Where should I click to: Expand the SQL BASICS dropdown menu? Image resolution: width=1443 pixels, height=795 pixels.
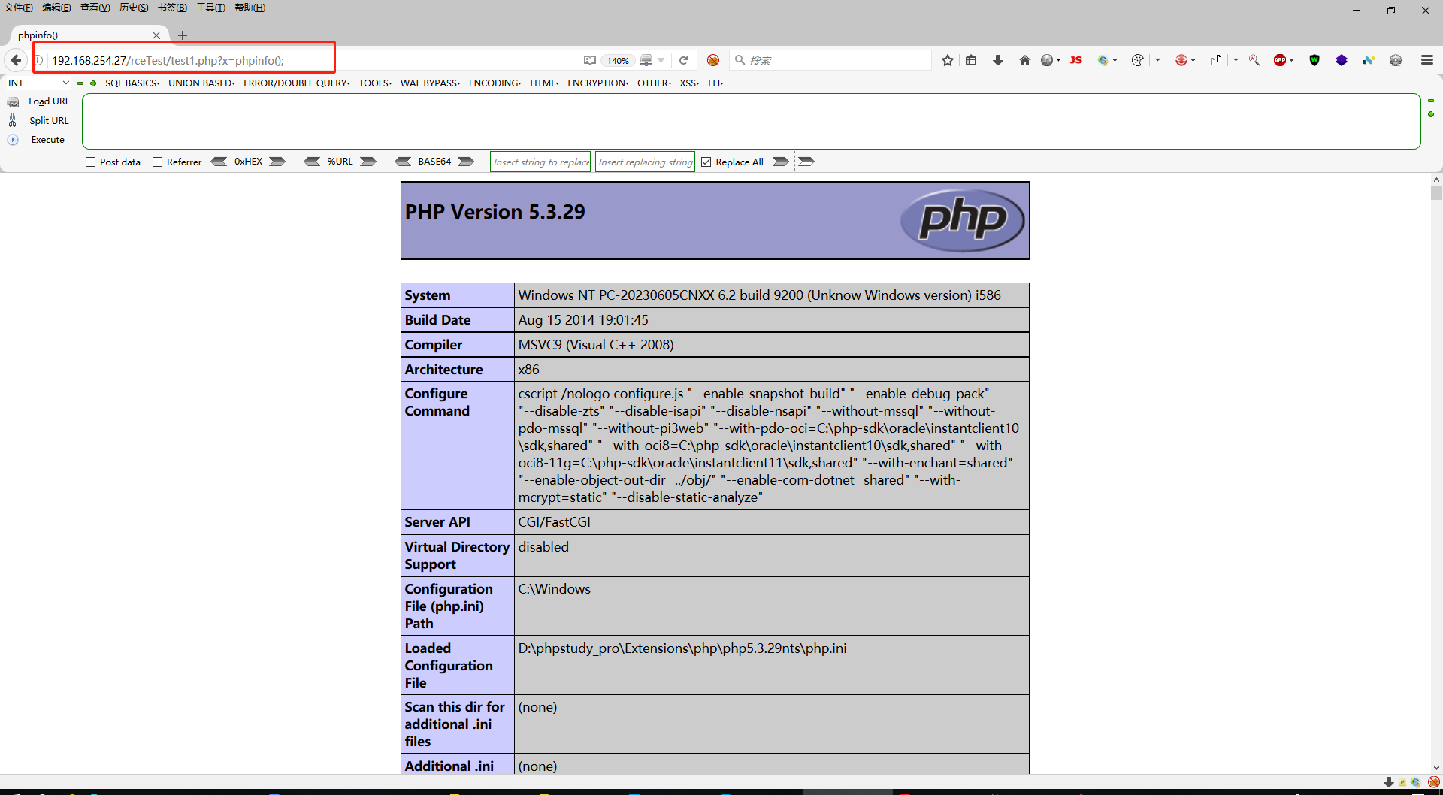click(x=132, y=83)
